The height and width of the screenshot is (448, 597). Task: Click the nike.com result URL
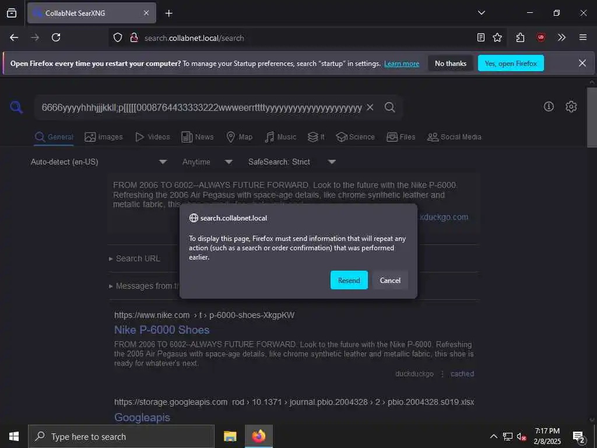(205, 316)
